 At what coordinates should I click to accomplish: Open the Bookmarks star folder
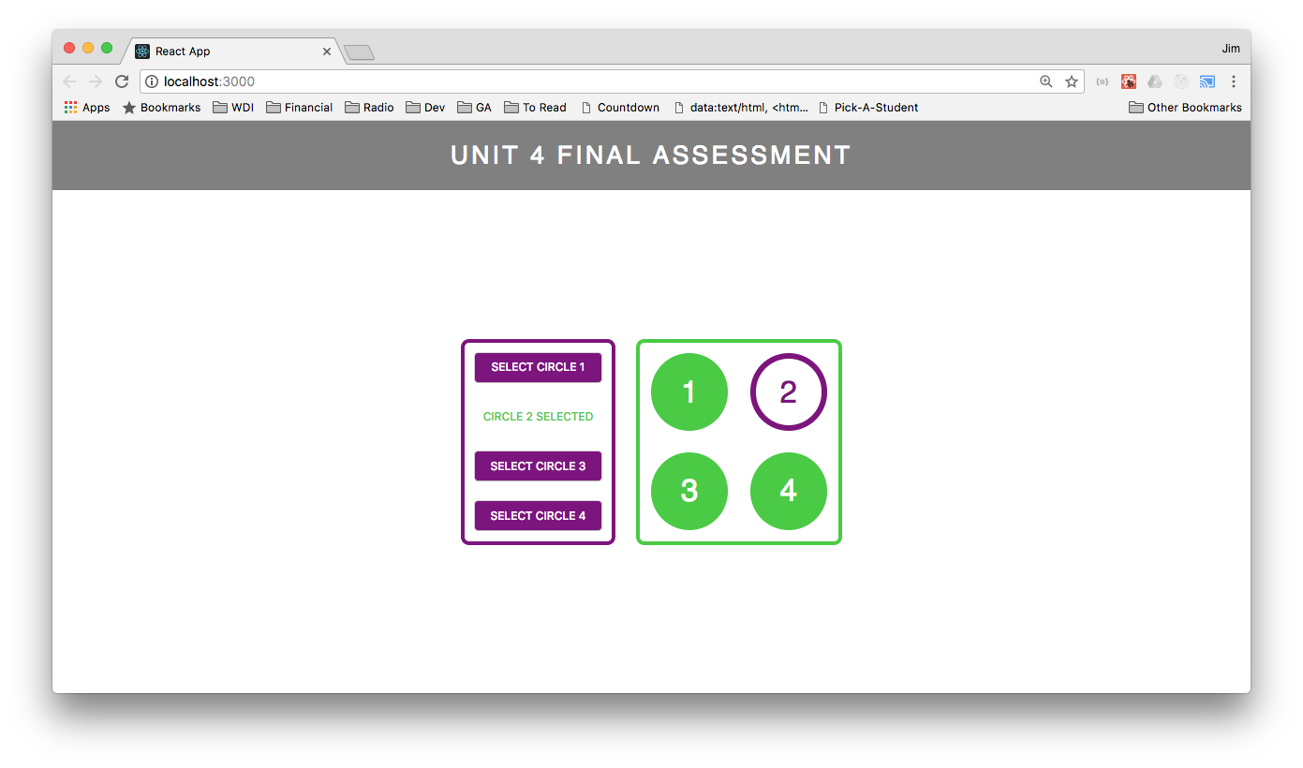(x=161, y=108)
